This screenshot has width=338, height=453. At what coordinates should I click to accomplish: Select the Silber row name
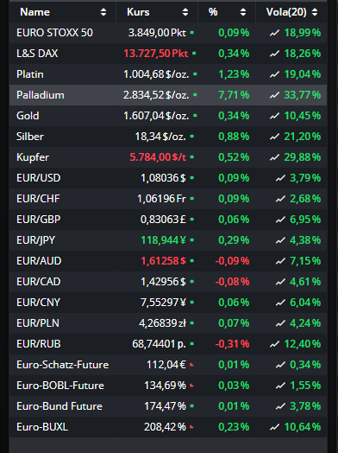pos(30,137)
